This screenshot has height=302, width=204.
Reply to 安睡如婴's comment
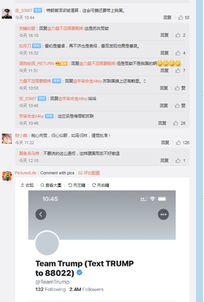(x=165, y=35)
